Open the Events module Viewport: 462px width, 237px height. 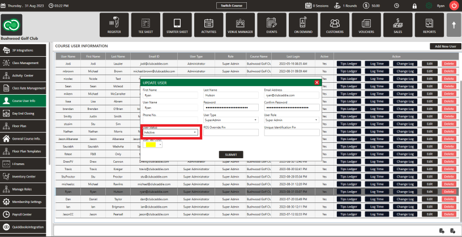272,25
